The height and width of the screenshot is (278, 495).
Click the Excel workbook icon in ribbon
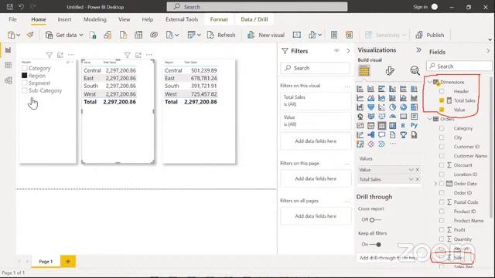point(93,35)
